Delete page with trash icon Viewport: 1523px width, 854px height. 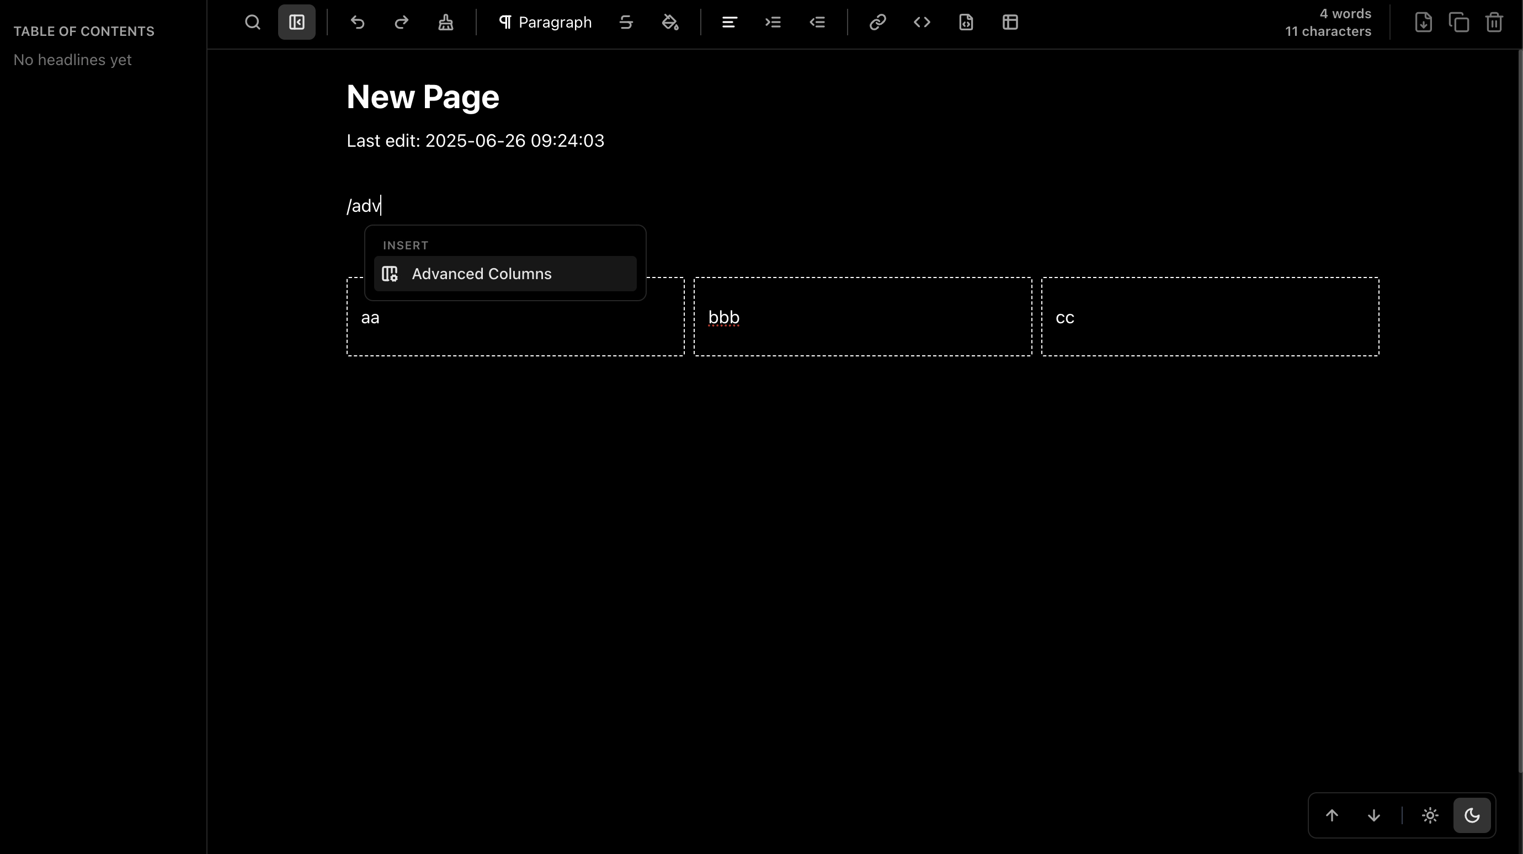1494,23
